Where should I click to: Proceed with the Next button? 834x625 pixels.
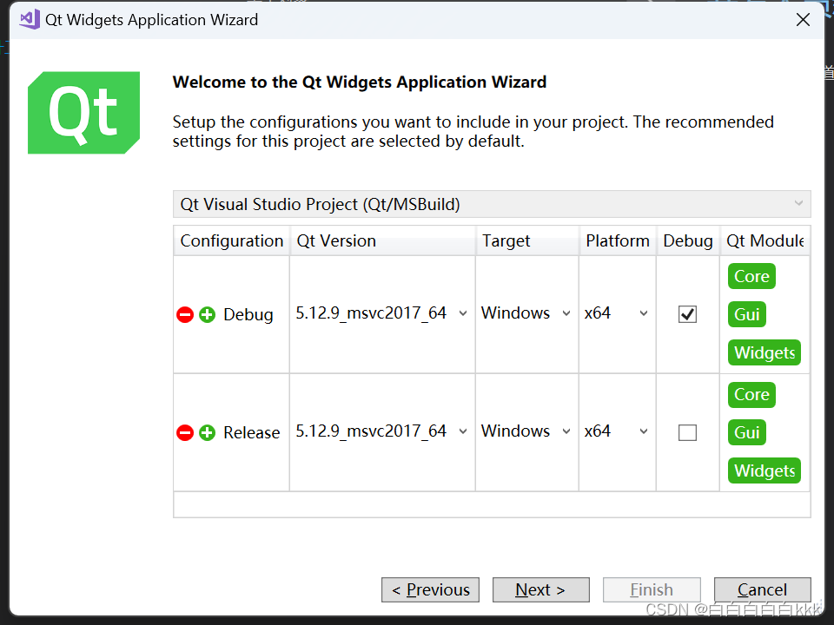541,590
